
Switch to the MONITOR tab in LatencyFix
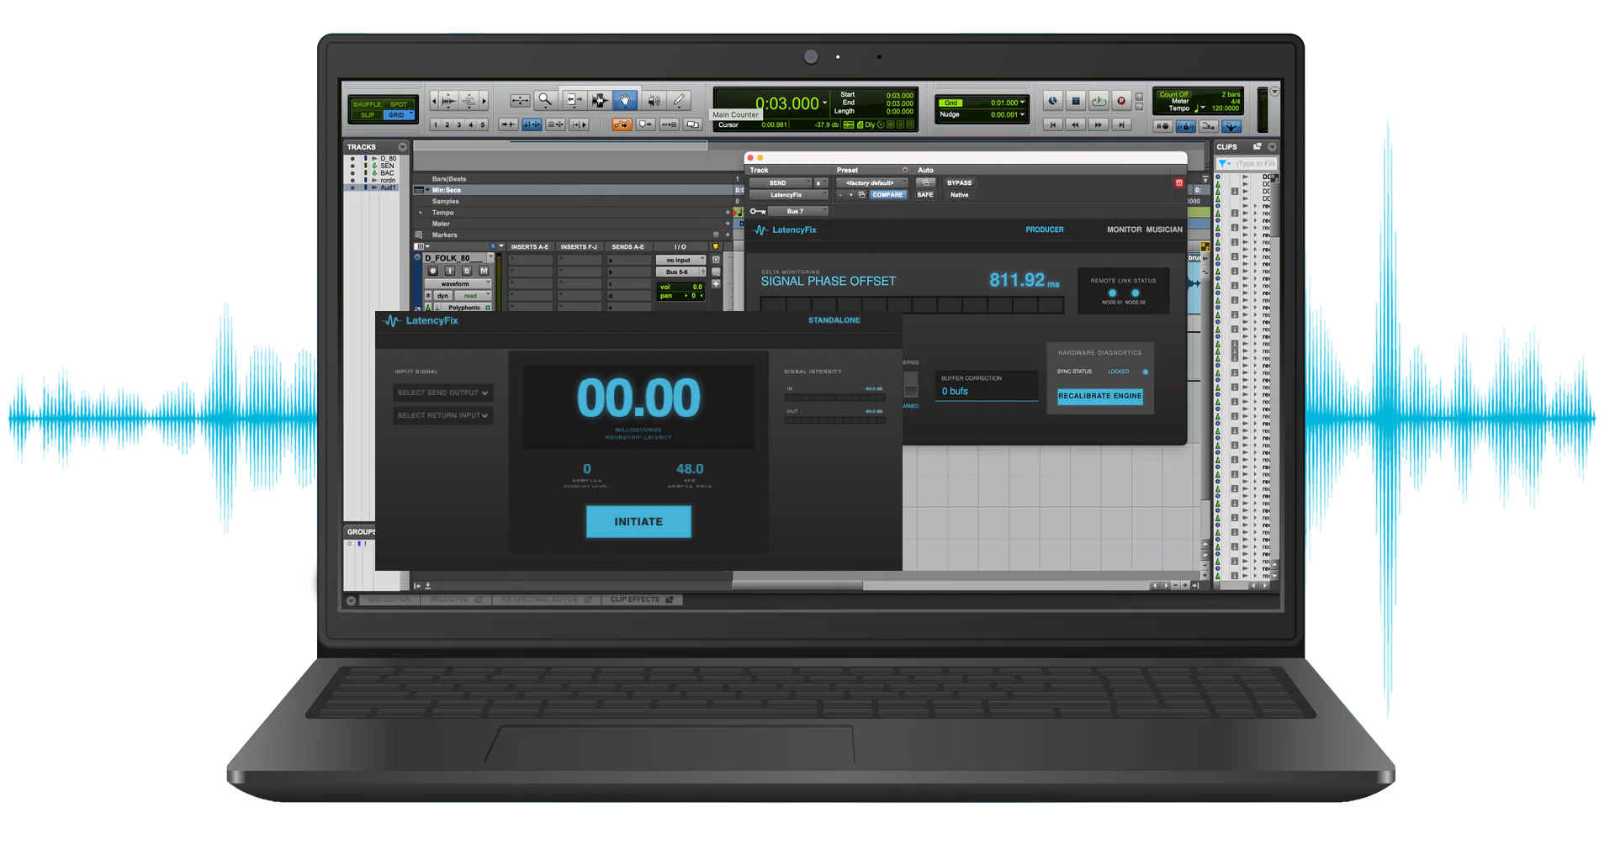pos(1125,229)
